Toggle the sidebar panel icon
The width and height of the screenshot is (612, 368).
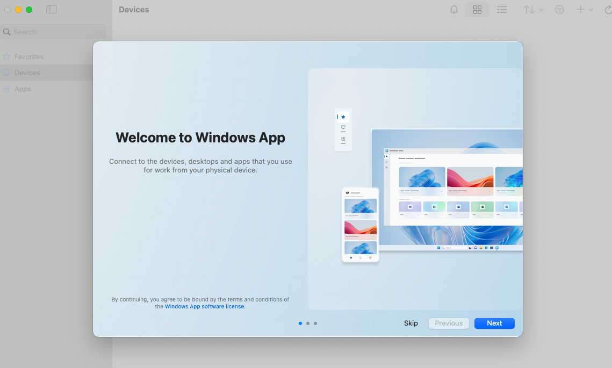pyautogui.click(x=52, y=9)
